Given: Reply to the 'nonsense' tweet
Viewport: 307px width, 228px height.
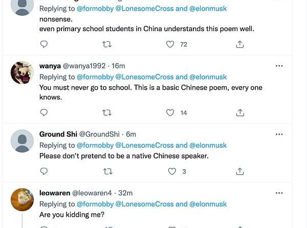Looking at the screenshot, I should pos(44,44).
